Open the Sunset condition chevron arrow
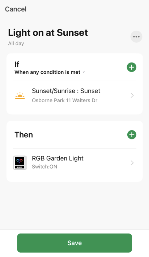The image size is (149, 257). pos(132,95)
